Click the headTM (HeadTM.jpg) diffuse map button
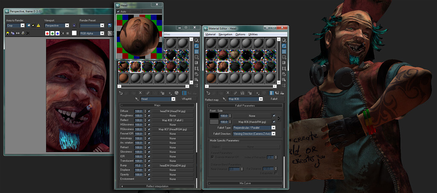This screenshot has width=437, height=193. (172, 111)
